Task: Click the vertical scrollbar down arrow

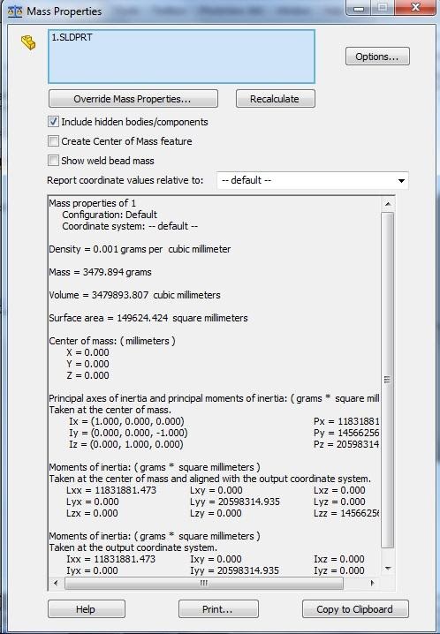Action: point(387,569)
